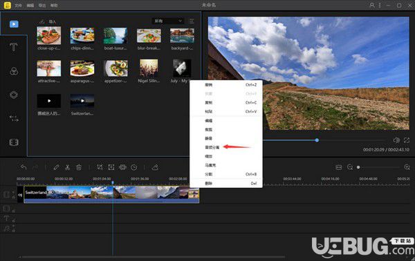Choose 音频分离 in the context menu
The width and height of the screenshot is (415, 261).
pos(226,147)
